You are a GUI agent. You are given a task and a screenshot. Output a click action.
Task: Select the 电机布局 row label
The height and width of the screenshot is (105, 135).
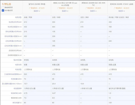[18, 65]
